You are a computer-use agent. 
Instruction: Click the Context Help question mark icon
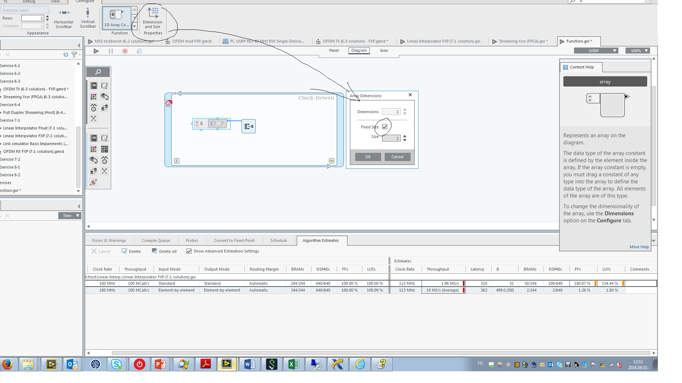tap(565, 67)
